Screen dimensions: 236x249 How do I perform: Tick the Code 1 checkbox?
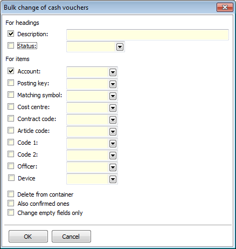[11, 142]
